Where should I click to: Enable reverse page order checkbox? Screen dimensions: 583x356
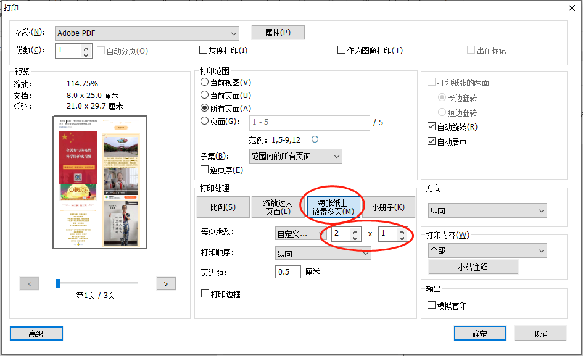205,170
